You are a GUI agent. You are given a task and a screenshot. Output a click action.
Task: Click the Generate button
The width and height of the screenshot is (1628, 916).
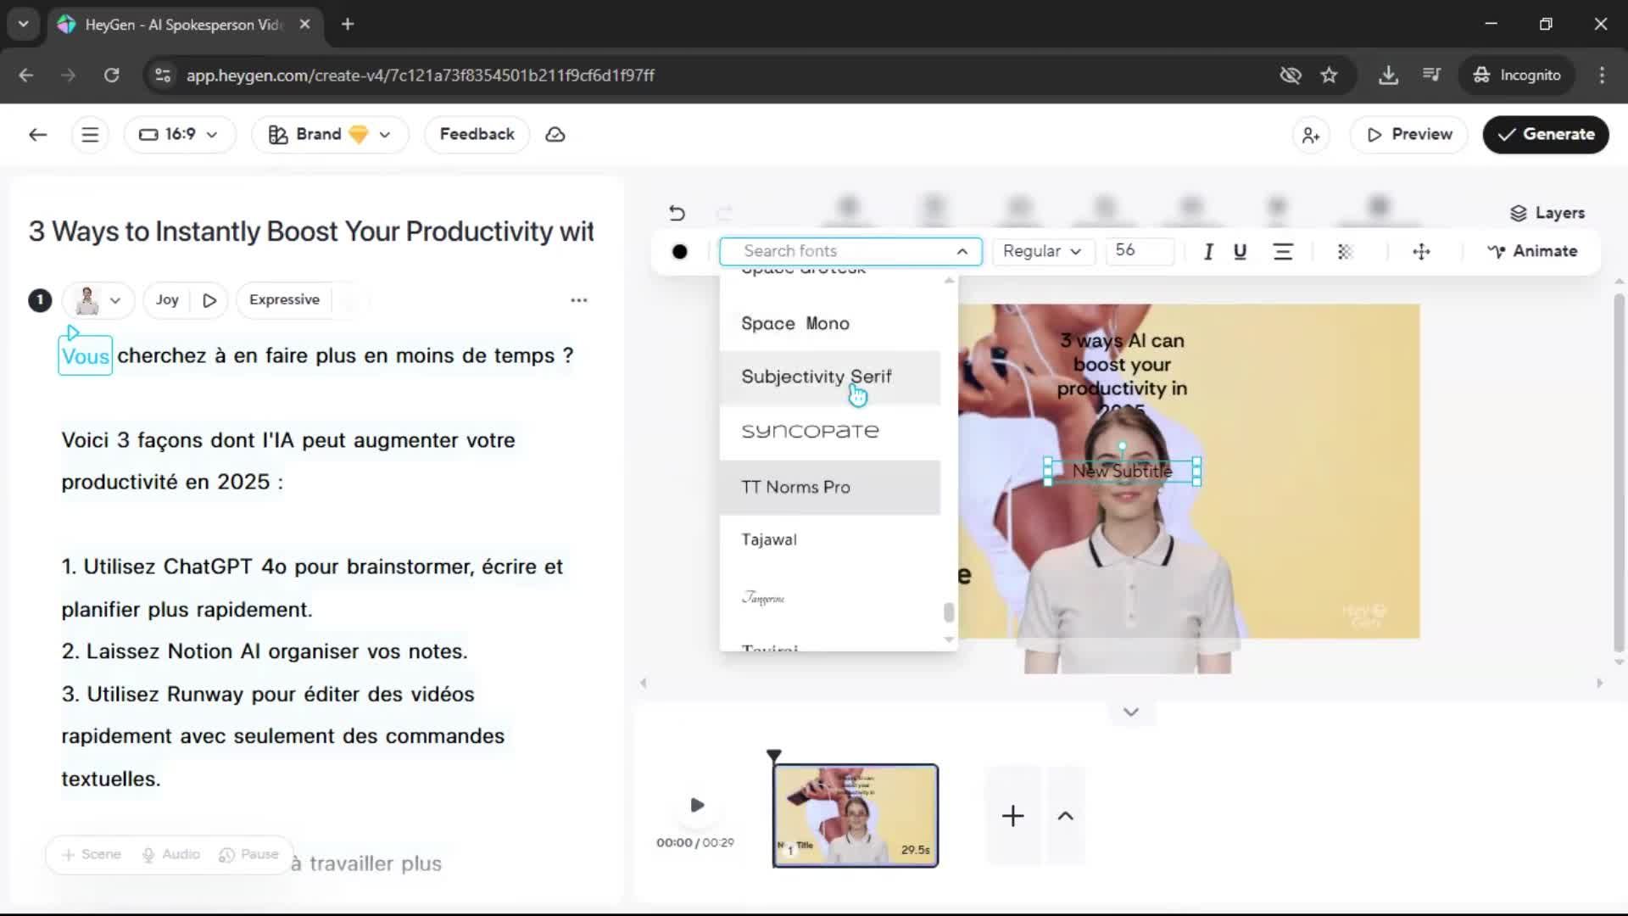coord(1545,135)
